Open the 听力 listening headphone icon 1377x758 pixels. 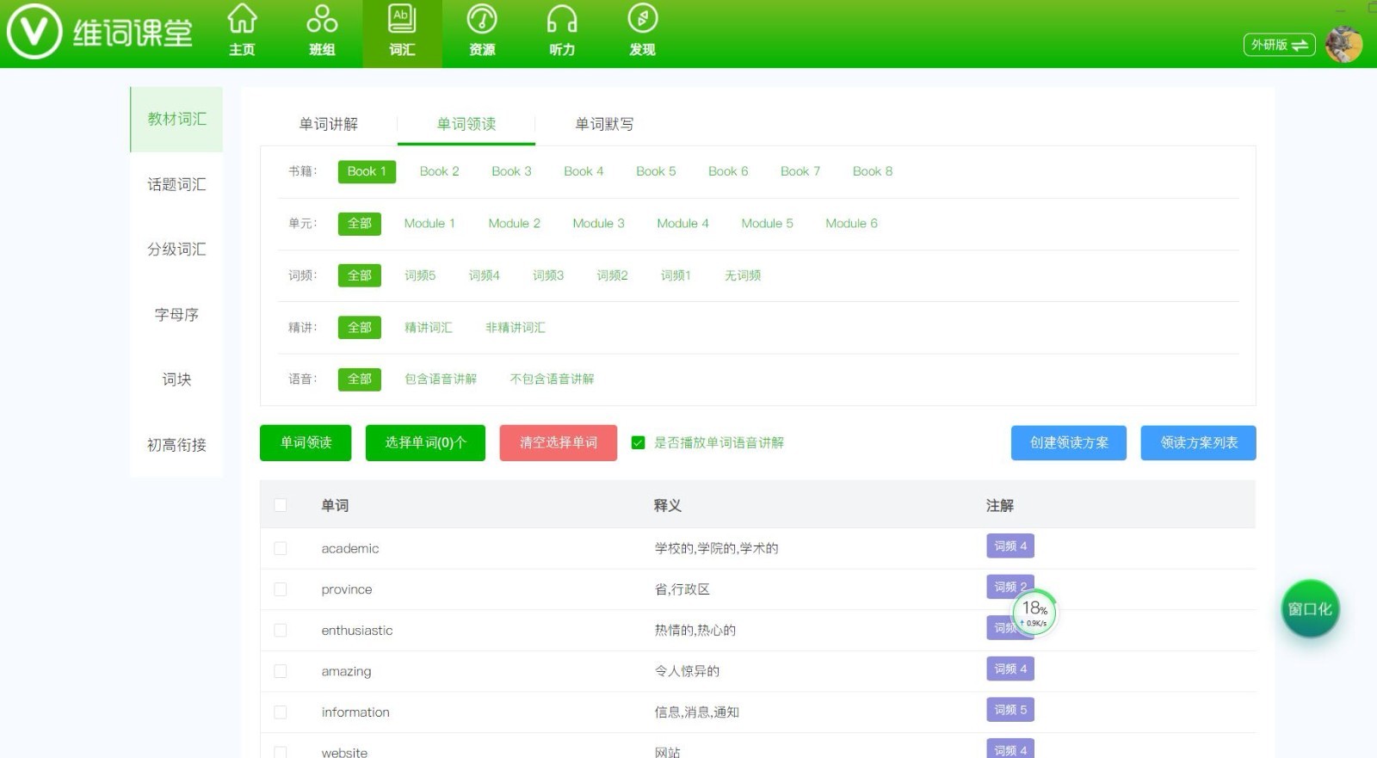562,19
